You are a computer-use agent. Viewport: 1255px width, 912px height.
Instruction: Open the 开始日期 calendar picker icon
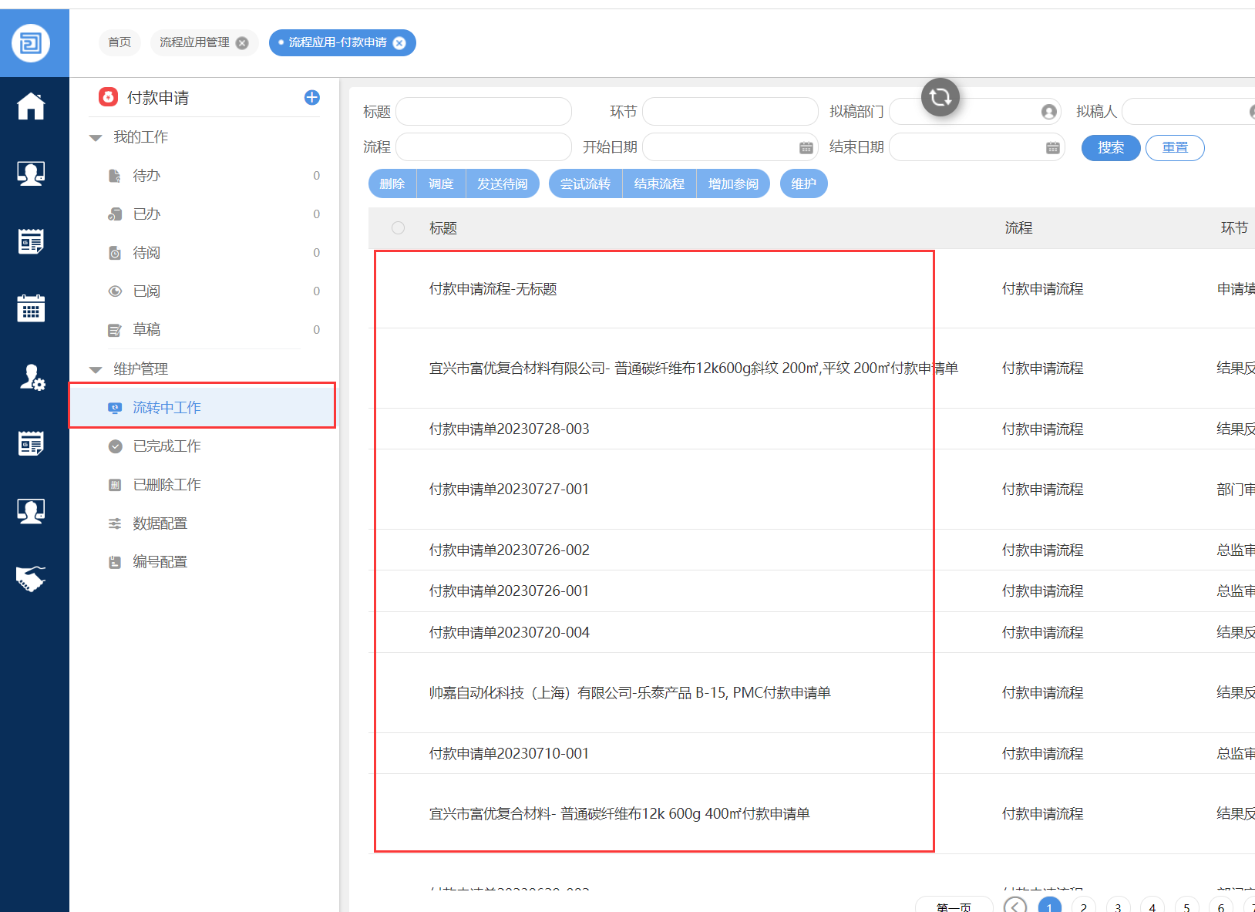click(x=806, y=147)
